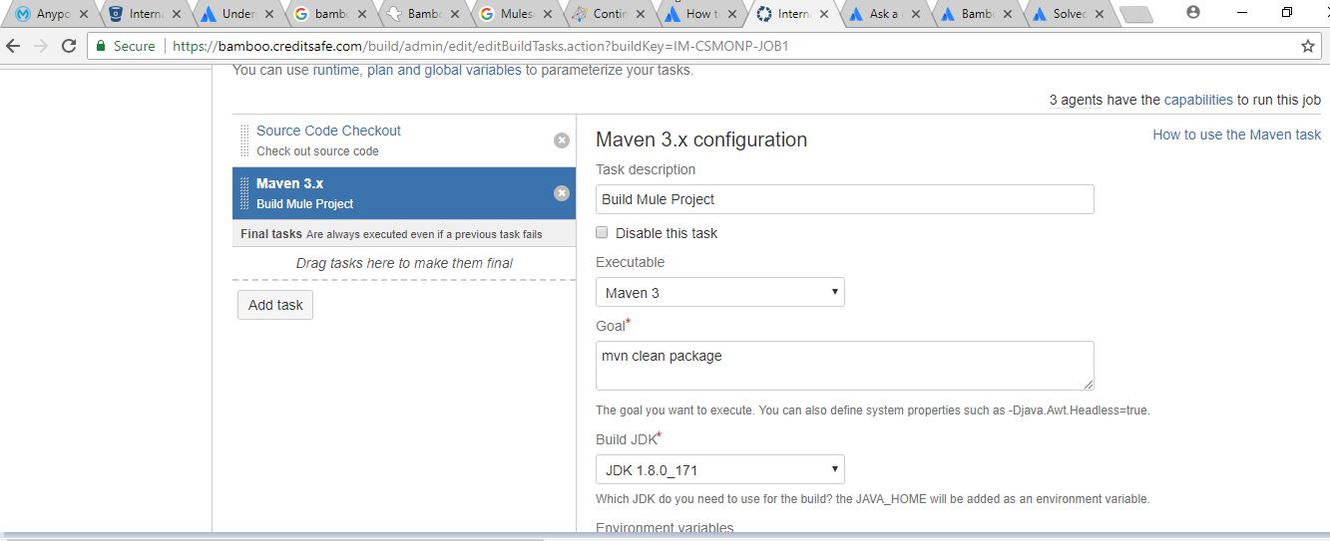Open the Executable dropdown showing Maven 3
The image size is (1330, 541).
[720, 292]
